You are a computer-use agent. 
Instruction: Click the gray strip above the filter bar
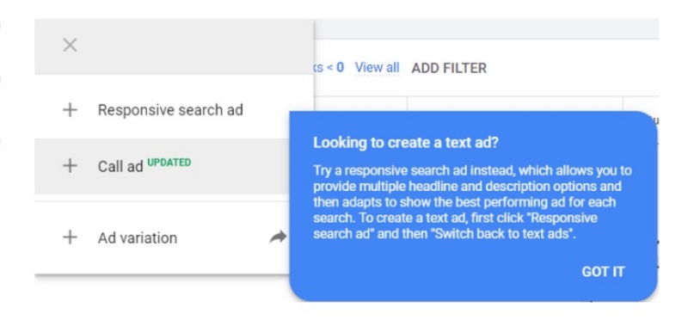point(486,29)
